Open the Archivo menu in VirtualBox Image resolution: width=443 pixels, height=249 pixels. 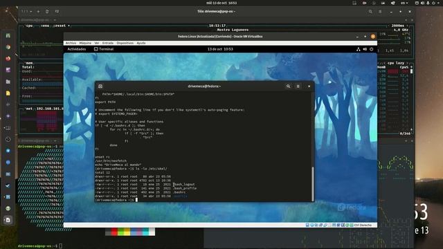click(71, 43)
